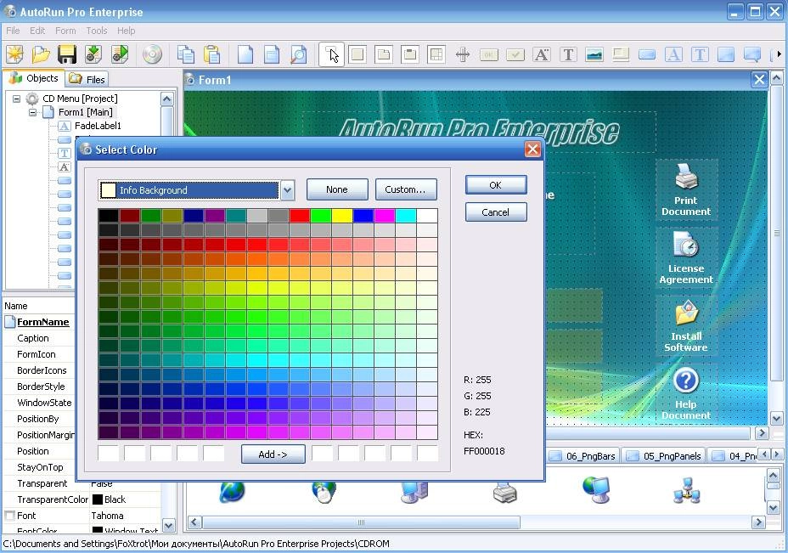Show more toolbar items via overflow arrow

coord(779,54)
